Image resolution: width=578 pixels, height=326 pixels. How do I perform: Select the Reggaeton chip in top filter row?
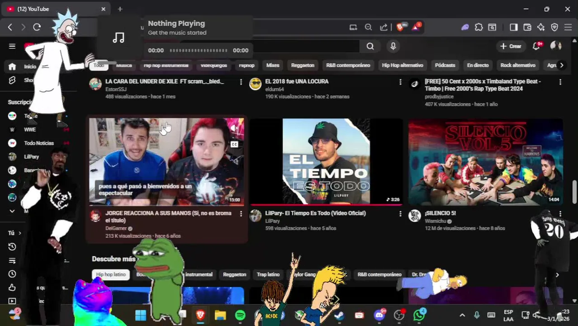(x=303, y=65)
